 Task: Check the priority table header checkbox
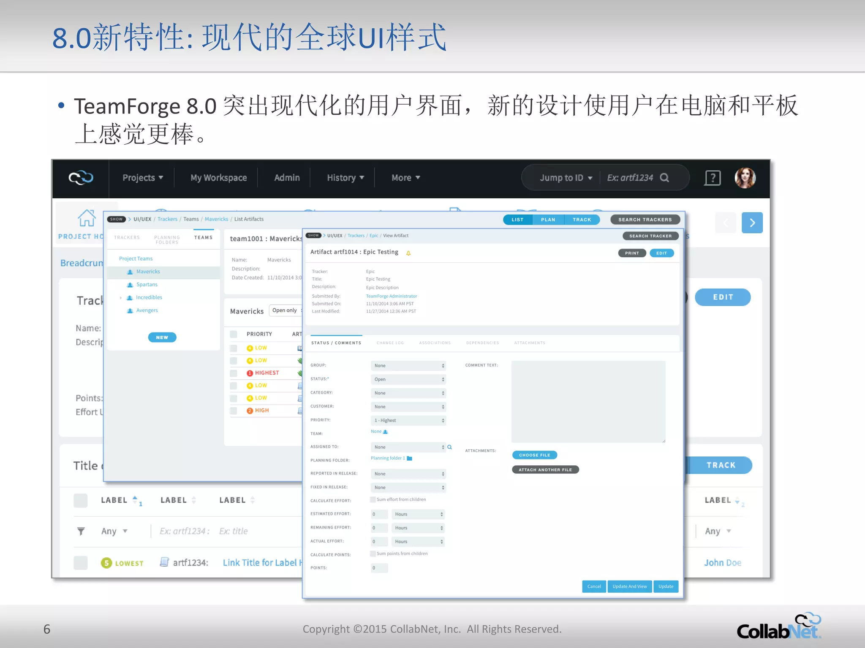pyautogui.click(x=234, y=334)
